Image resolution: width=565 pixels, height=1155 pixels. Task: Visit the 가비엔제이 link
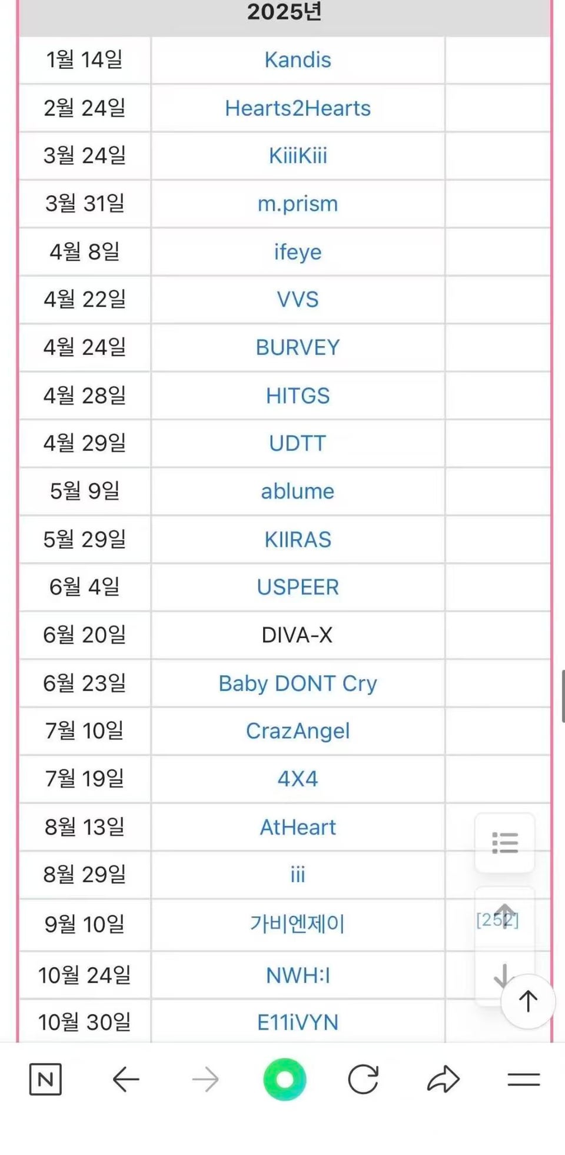click(x=298, y=923)
